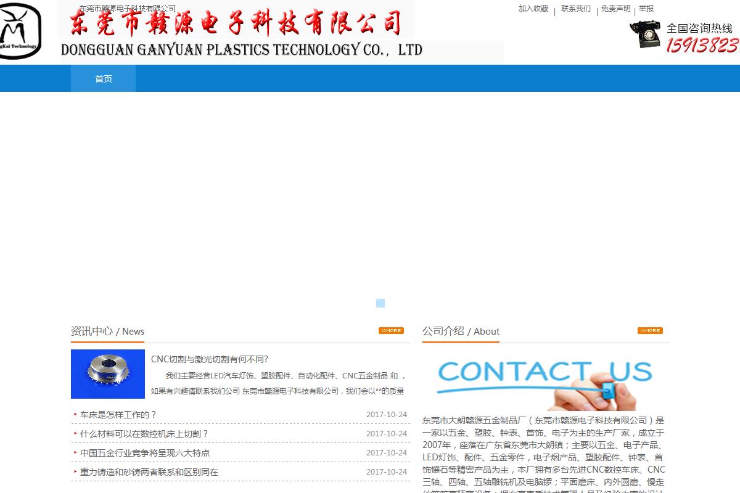
Task: Click the hotline phone number 15913823
Action: (x=702, y=46)
